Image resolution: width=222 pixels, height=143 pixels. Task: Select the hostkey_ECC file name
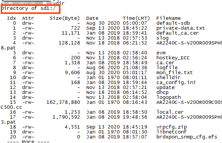click(173, 58)
